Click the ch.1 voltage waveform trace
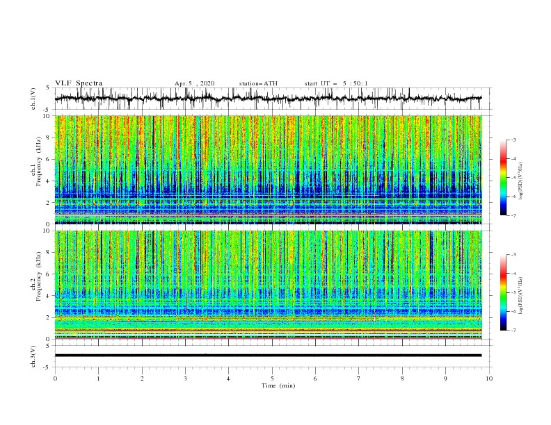Image resolution: width=551 pixels, height=425 pixels. point(268,99)
